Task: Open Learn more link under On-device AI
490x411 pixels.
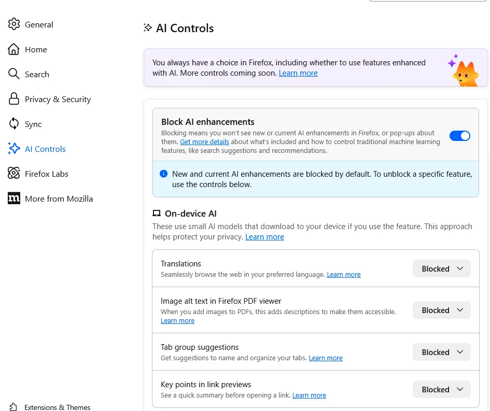Action: [264, 237]
